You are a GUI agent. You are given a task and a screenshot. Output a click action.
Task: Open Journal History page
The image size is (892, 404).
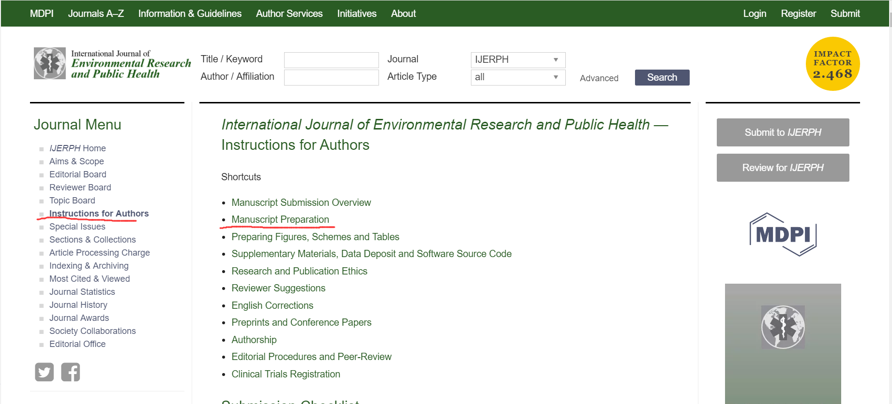coord(78,305)
